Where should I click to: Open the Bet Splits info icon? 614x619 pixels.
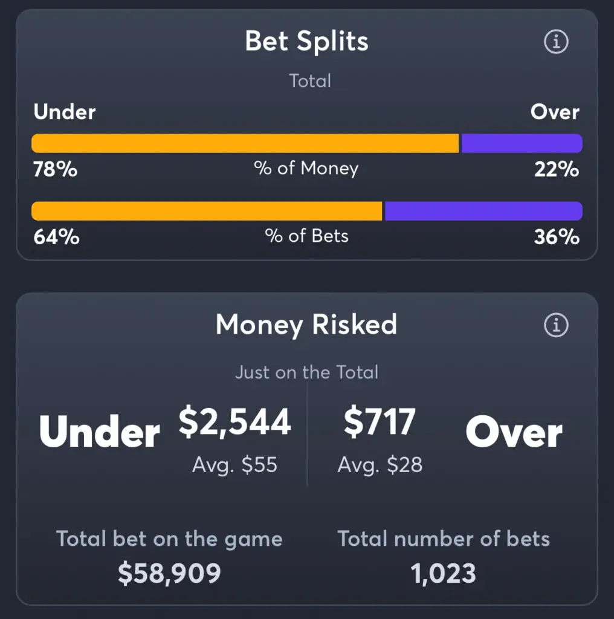pos(556,42)
